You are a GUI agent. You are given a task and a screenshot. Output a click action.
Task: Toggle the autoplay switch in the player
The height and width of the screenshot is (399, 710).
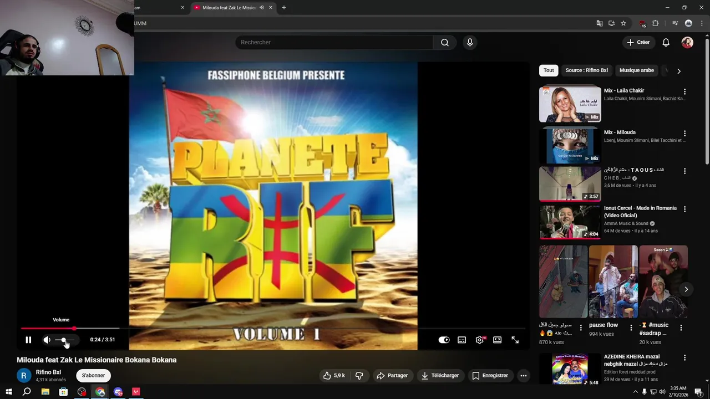click(444, 340)
